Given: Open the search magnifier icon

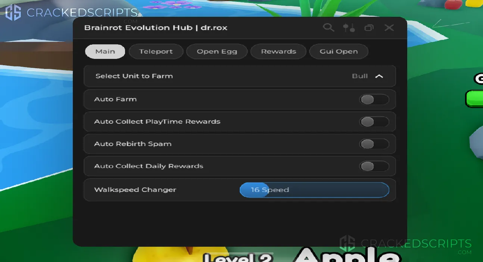Looking at the screenshot, I should [x=328, y=28].
